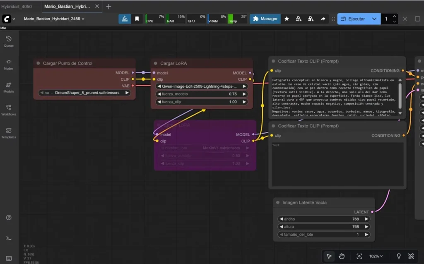Click the fit view to canvas icon
Screen dimensions: 424x264
click(359, 256)
